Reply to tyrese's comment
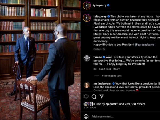The image size is (160, 120). click(117, 69)
